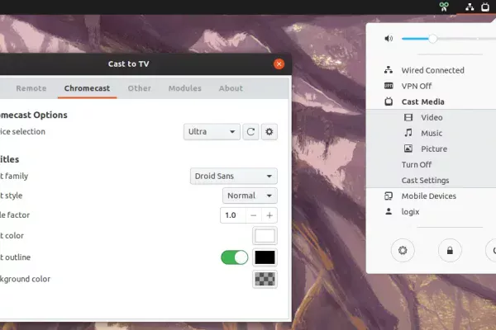
Task: Click the VPN icon in system menu
Action: 389,86
